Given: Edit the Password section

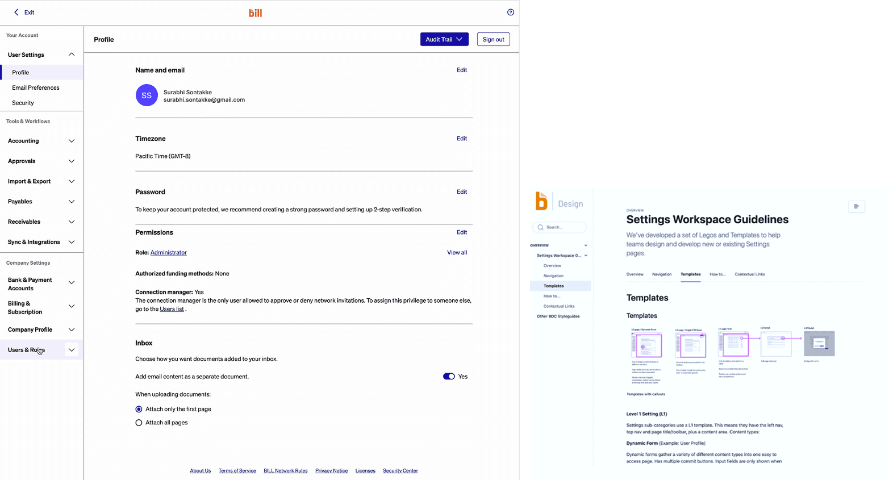Looking at the screenshot, I should [462, 192].
